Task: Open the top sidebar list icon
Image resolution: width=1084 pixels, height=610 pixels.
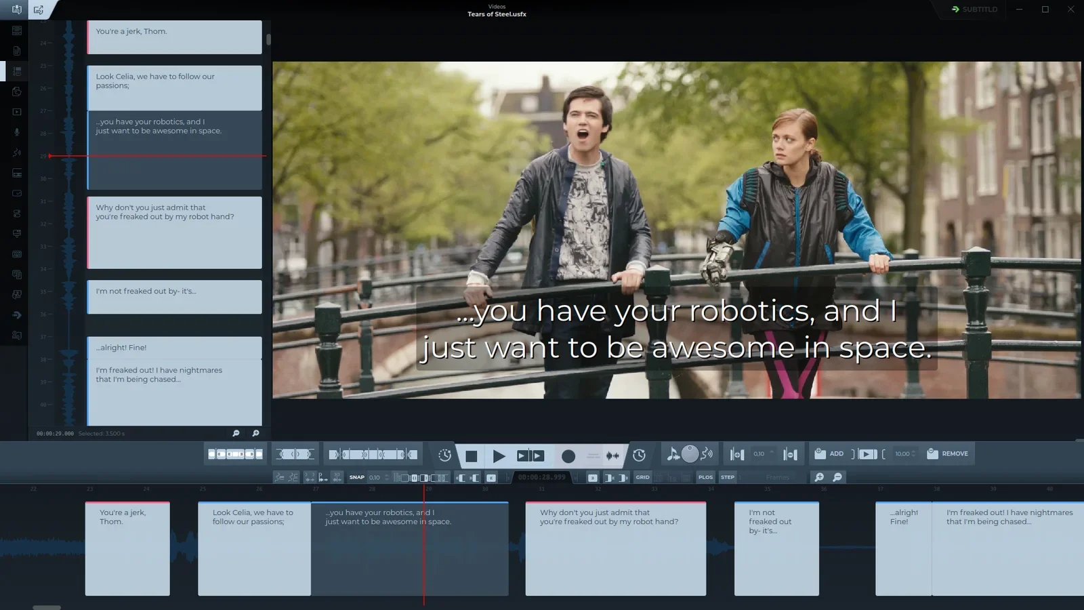Action: tap(17, 30)
